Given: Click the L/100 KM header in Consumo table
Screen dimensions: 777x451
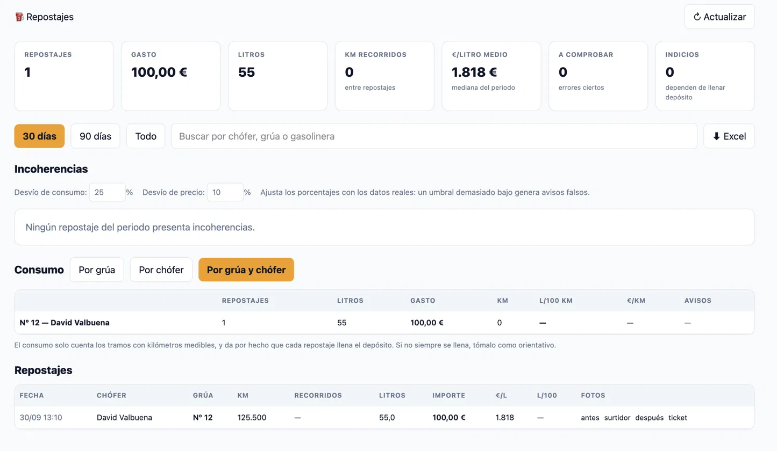Looking at the screenshot, I should click(555, 301).
